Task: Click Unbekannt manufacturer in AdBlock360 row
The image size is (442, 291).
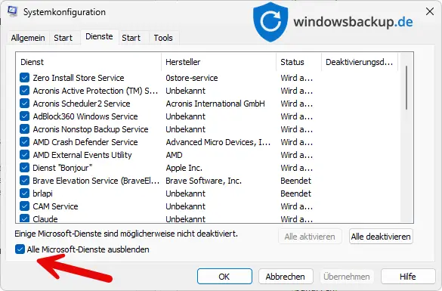Action: coord(185,116)
